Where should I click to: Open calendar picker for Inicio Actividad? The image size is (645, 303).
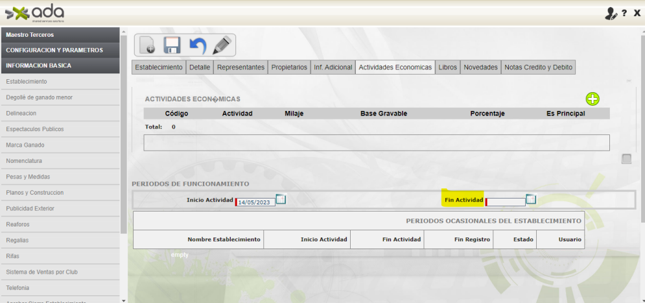coord(281,199)
